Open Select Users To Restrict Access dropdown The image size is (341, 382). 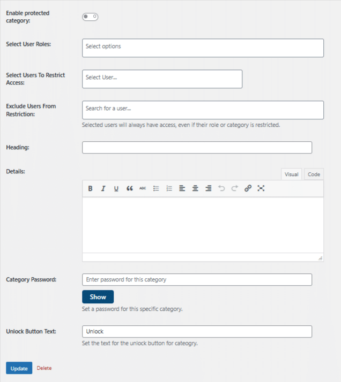point(162,79)
